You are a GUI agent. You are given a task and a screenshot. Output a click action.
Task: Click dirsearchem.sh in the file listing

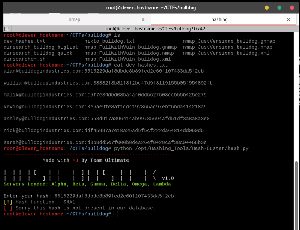click(24, 59)
